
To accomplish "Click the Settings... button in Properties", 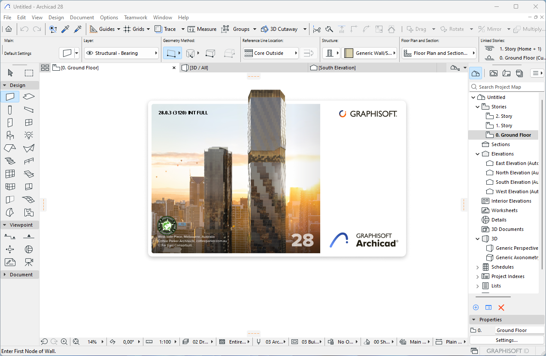I will [507, 340].
